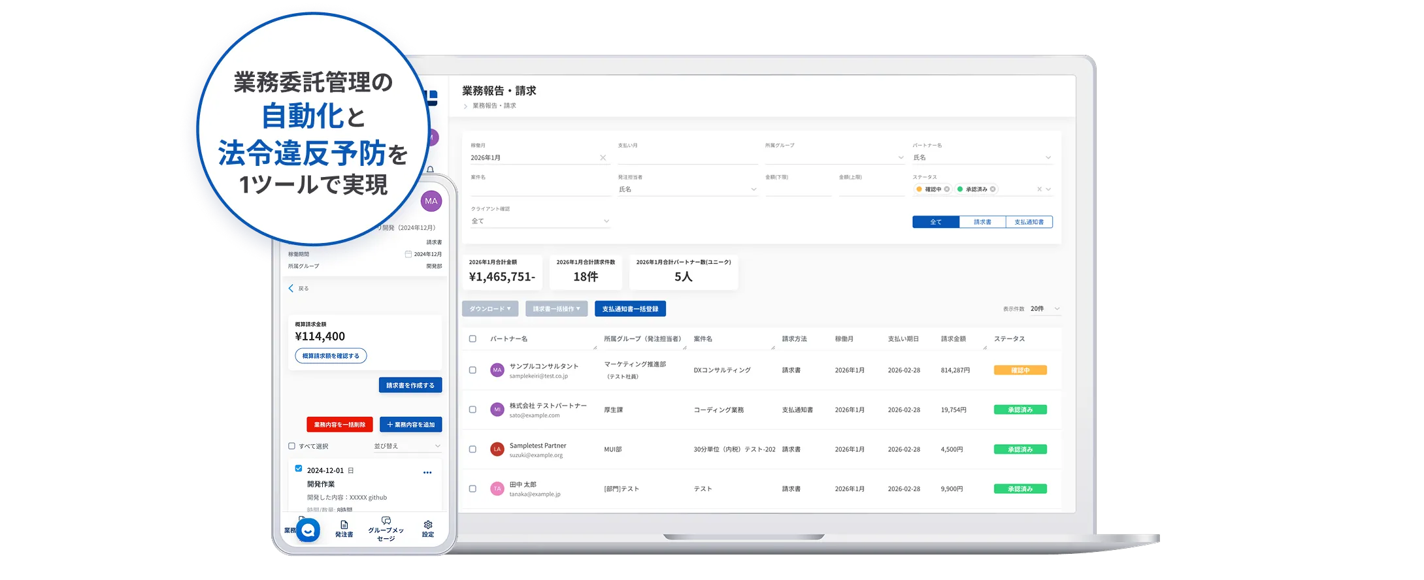Click the orange 確認中 status badge
Viewport: 1424px width, 580px height.
[x=1019, y=370]
